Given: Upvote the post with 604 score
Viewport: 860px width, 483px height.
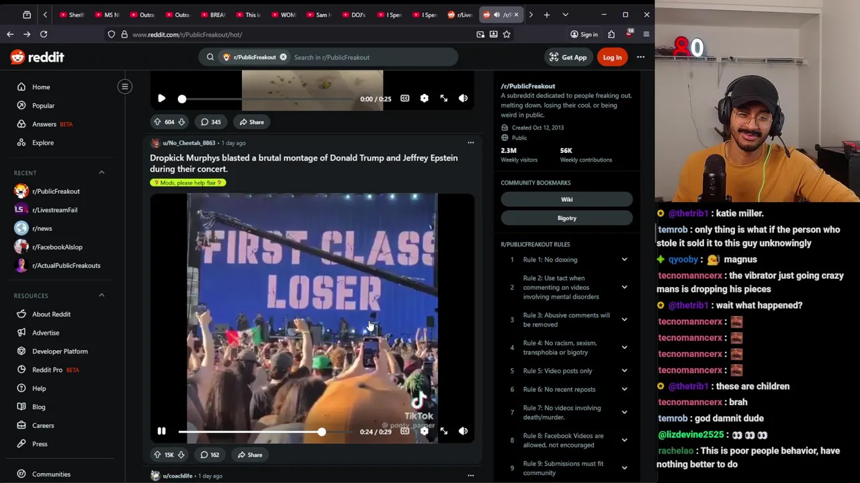Looking at the screenshot, I should (x=157, y=122).
